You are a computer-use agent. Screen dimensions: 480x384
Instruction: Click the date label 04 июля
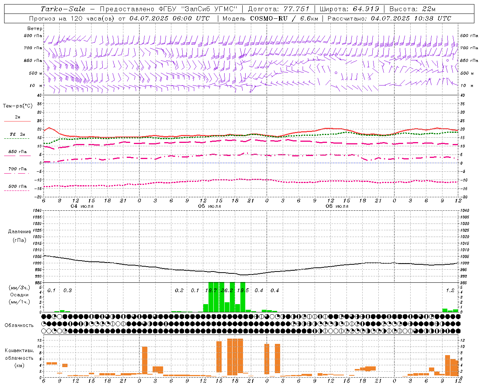82,206
